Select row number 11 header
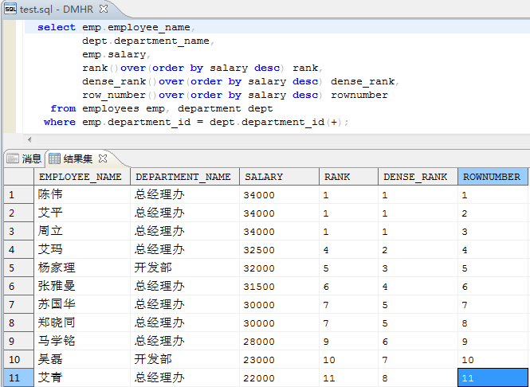 click(x=17, y=377)
